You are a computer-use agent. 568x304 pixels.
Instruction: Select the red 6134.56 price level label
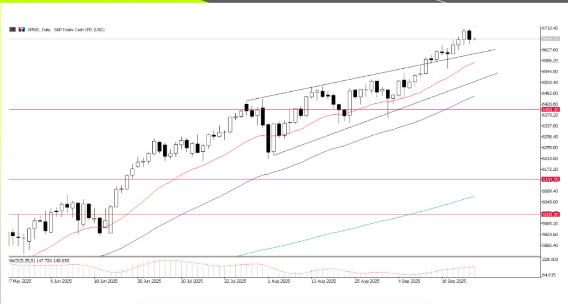(x=550, y=179)
